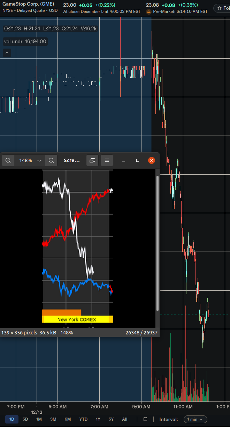
Task: Click the pre-market moon icon
Action: pyautogui.click(x=149, y=12)
